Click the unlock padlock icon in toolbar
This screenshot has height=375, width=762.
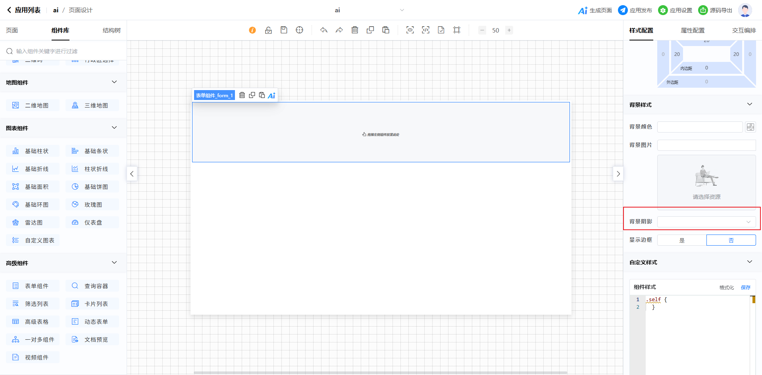pyautogui.click(x=268, y=30)
